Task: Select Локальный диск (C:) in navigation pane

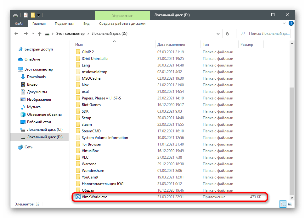Action: coord(45,130)
